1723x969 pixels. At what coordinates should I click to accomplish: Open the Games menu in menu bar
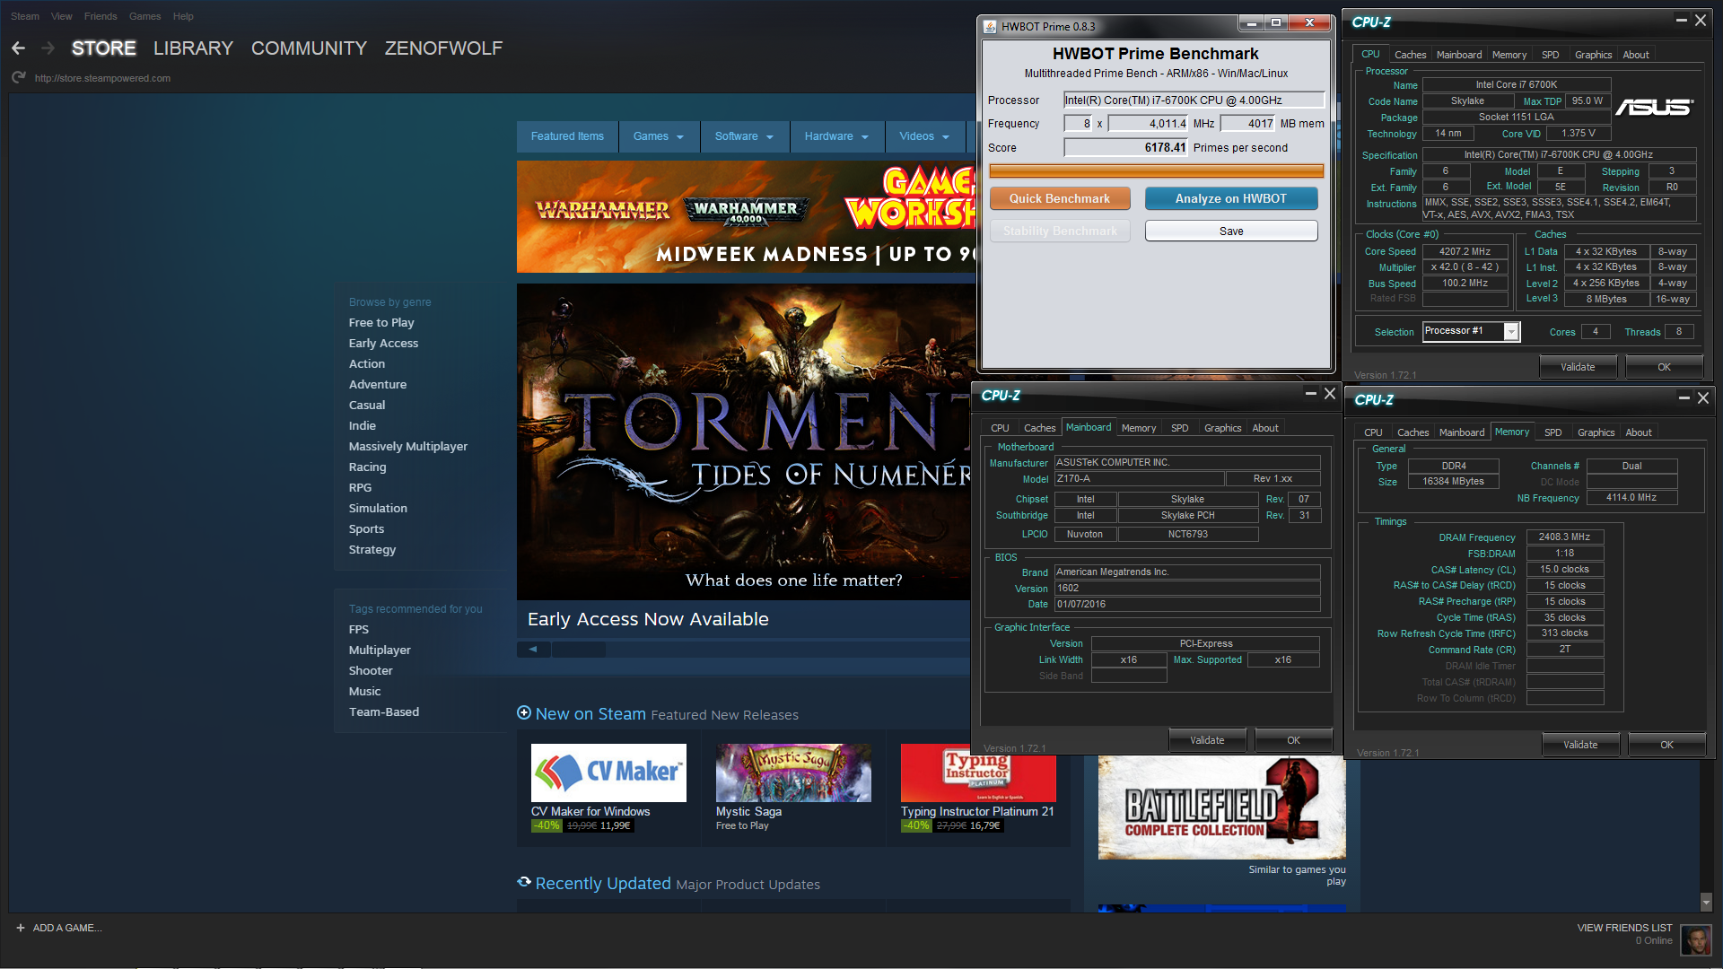tap(144, 16)
